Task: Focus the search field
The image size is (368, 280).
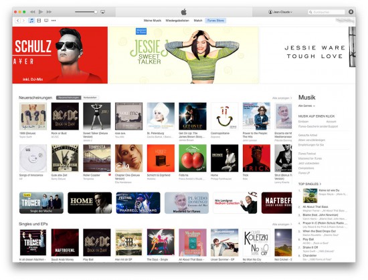Action: click(327, 12)
